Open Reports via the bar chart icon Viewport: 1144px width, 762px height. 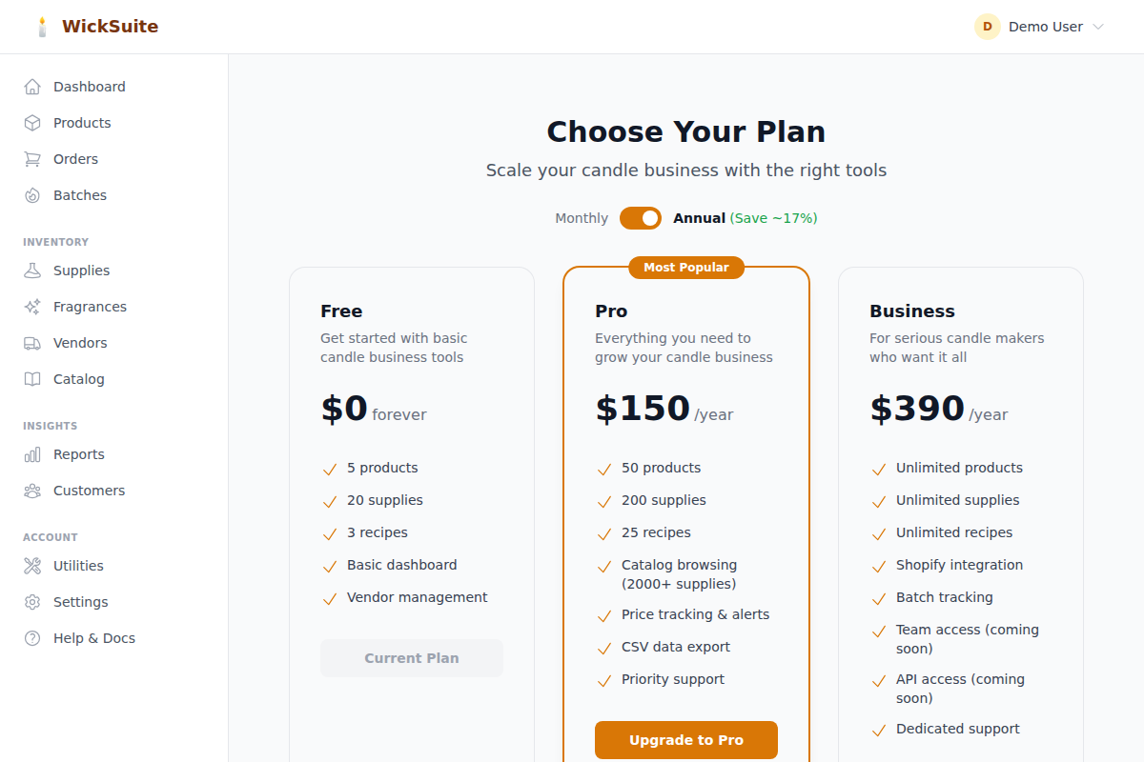[32, 453]
